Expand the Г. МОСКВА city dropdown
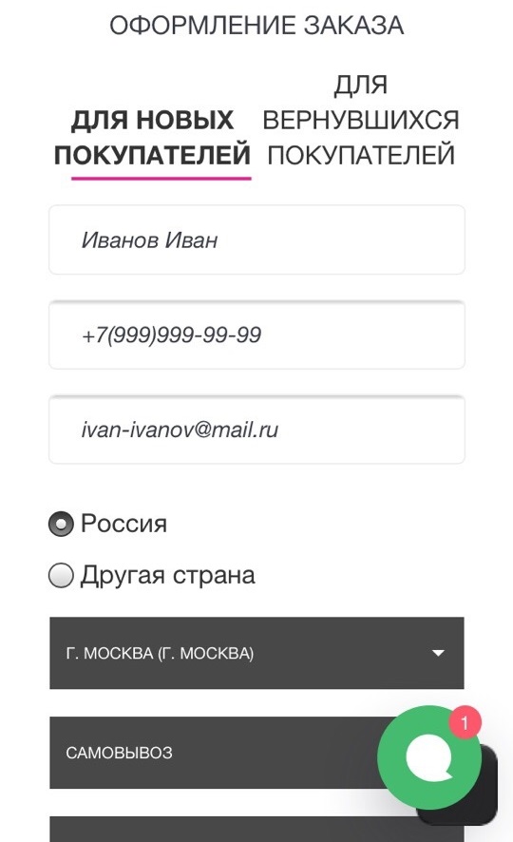513x842 pixels. (x=256, y=653)
